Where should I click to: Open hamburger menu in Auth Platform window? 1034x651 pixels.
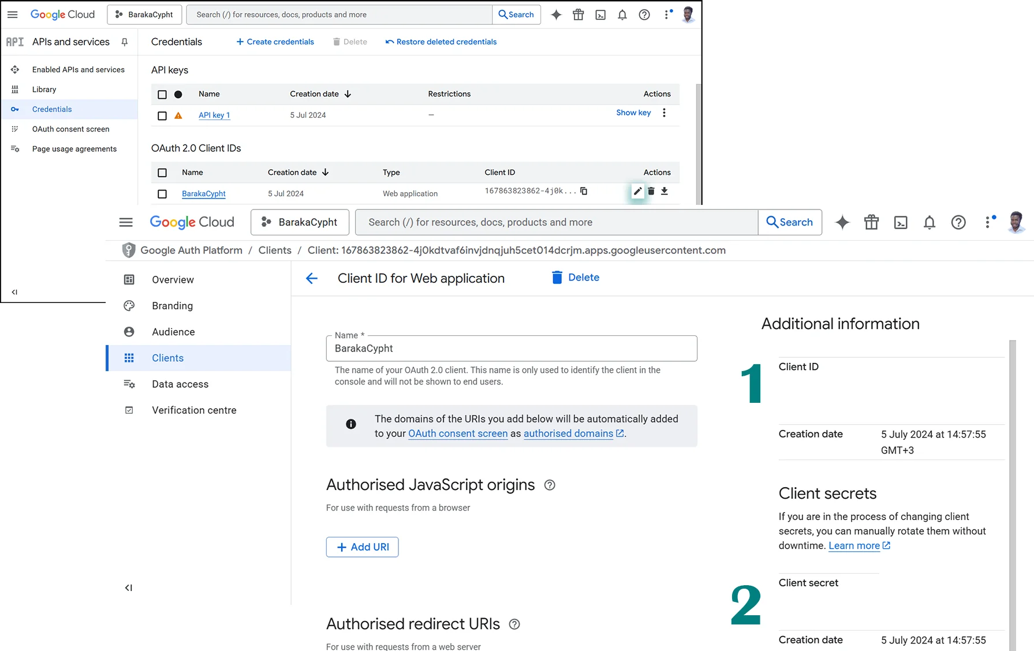pyautogui.click(x=126, y=222)
